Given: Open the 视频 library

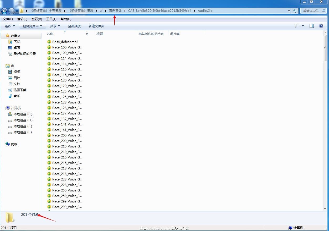Looking at the screenshot, I should coord(17,72).
